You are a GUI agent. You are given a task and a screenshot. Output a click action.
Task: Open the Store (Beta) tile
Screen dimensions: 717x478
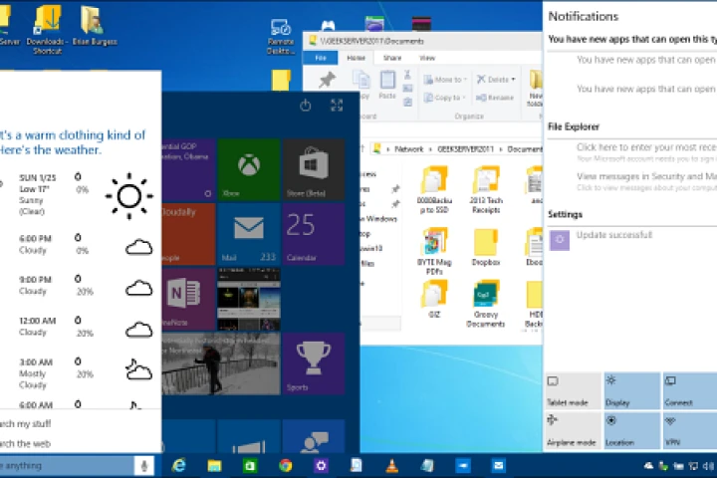point(314,169)
